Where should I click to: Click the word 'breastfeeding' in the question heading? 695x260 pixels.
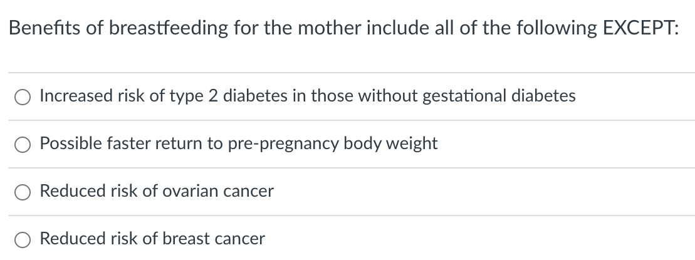[169, 29]
